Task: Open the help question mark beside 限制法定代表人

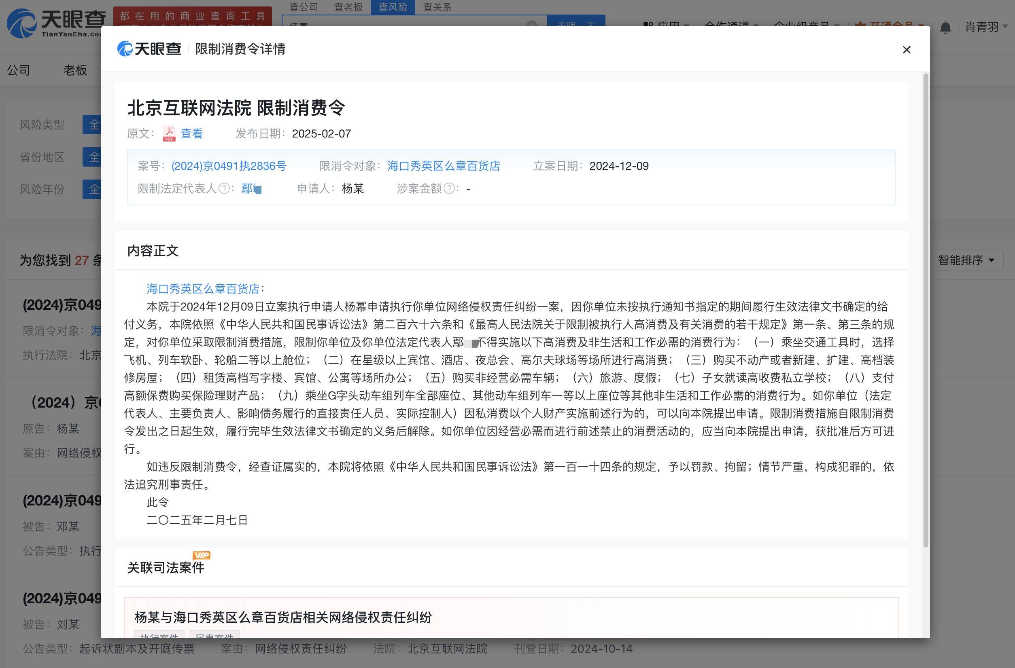Action: [223, 188]
